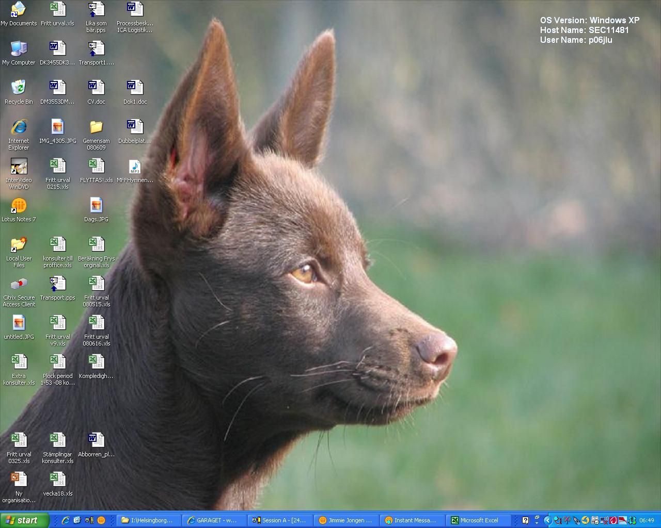
Task: Select the Citrix Secure Access Client icon
Action: click(x=19, y=284)
